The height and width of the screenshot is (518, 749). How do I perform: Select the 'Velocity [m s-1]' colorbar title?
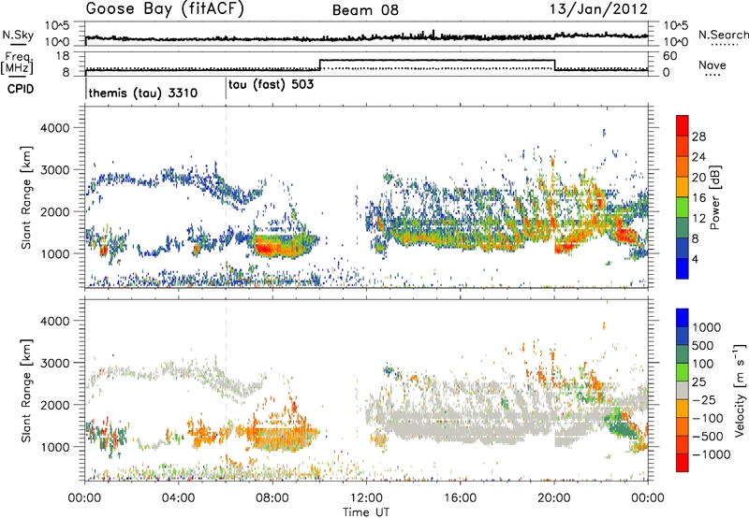740,390
